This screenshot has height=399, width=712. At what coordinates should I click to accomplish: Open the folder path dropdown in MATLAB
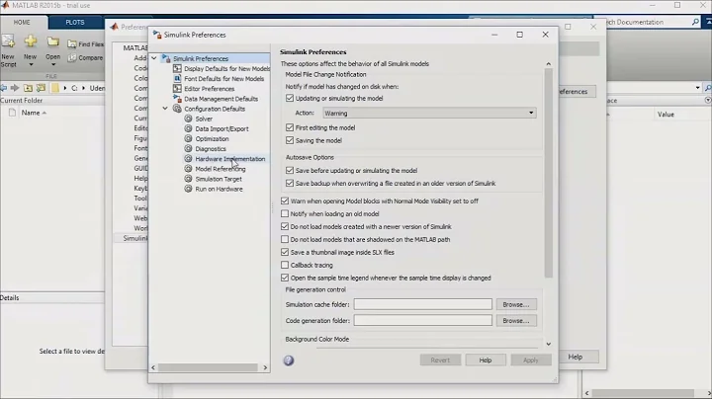click(x=697, y=88)
